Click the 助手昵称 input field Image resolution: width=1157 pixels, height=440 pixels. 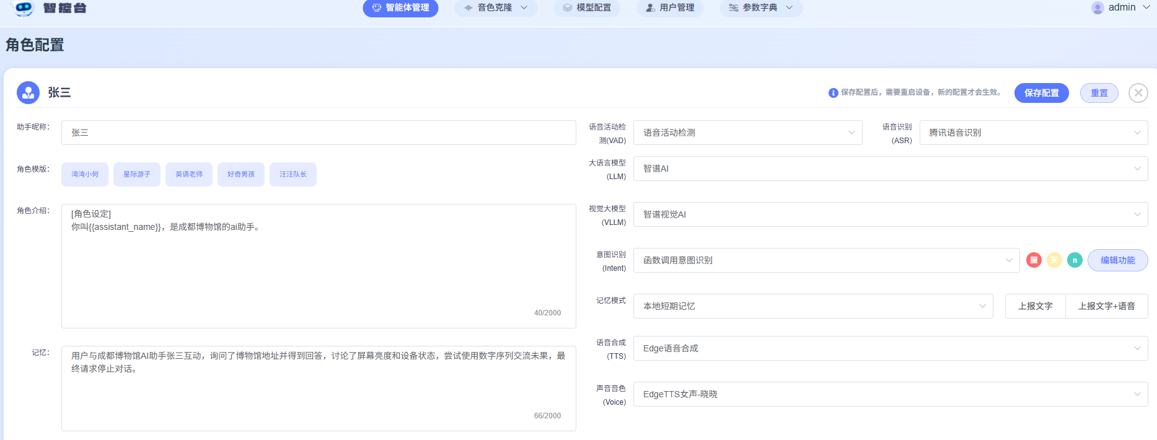(x=319, y=133)
